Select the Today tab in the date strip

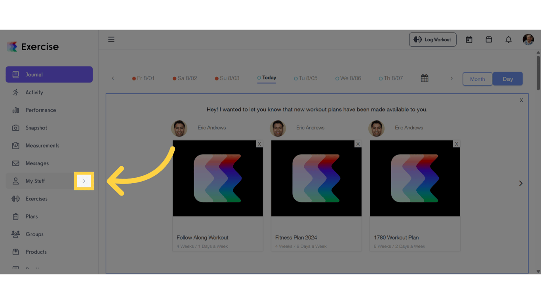(x=266, y=78)
